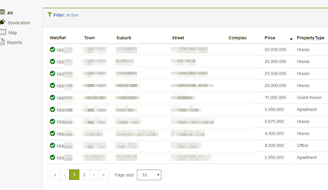Select Reports in the sidebar menu

(x=14, y=43)
